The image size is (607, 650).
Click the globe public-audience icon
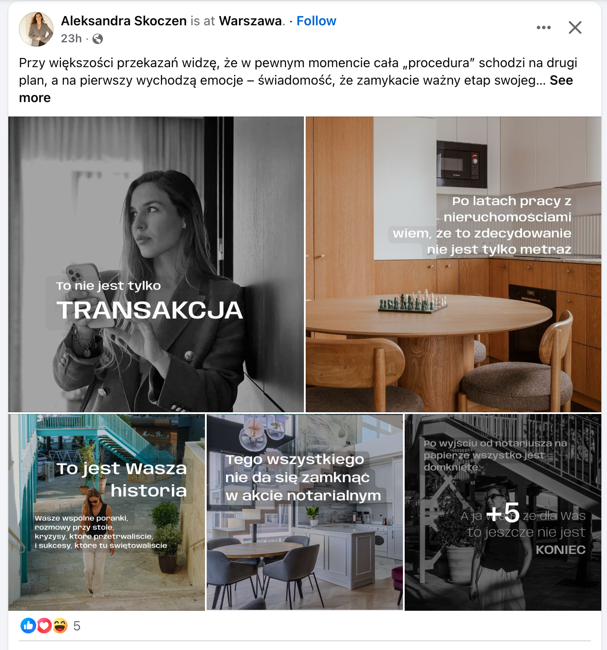[98, 39]
